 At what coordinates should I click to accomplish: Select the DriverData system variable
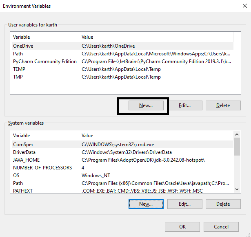tap(123, 152)
